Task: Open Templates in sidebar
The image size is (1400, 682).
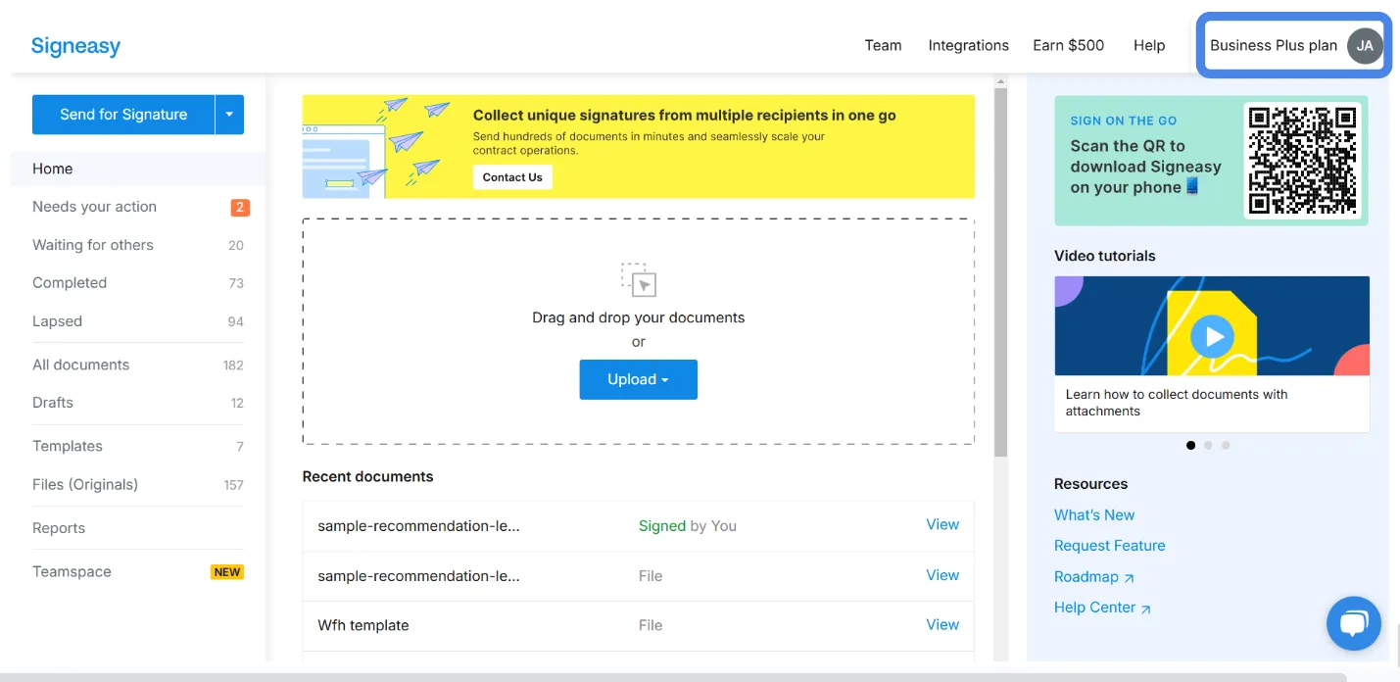Action: pyautogui.click(x=138, y=446)
